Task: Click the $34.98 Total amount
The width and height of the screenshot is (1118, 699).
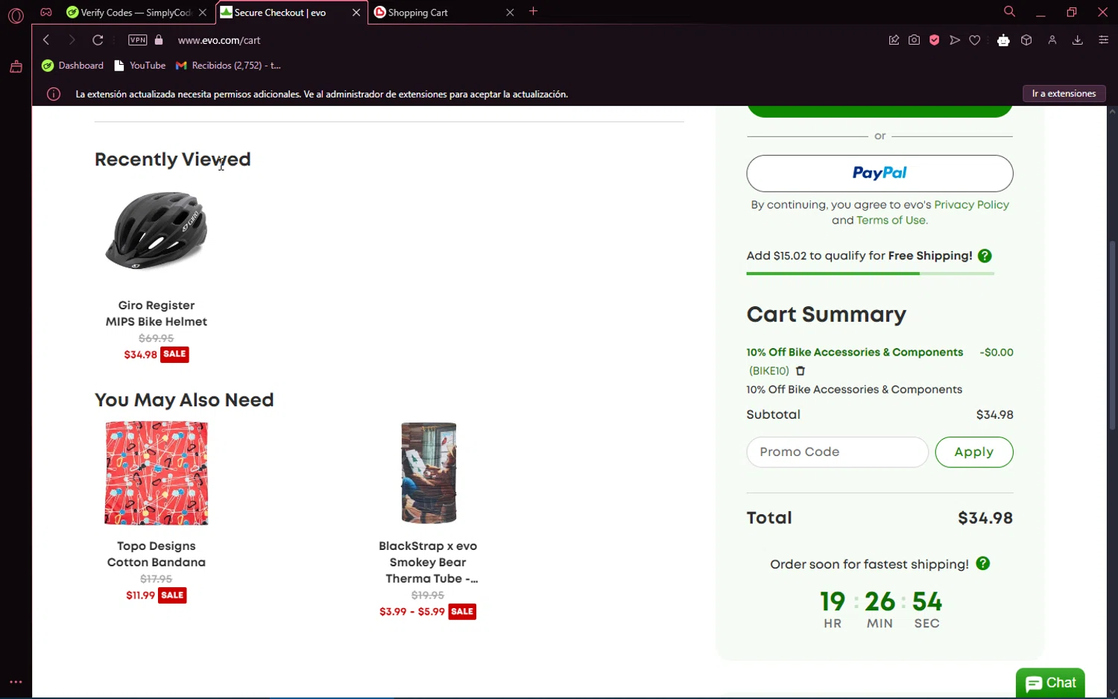Action: 985,518
